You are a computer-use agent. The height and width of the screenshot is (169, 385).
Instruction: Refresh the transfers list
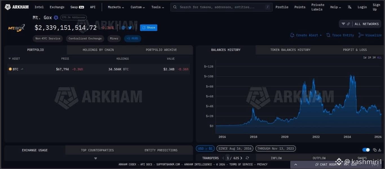click(247, 158)
